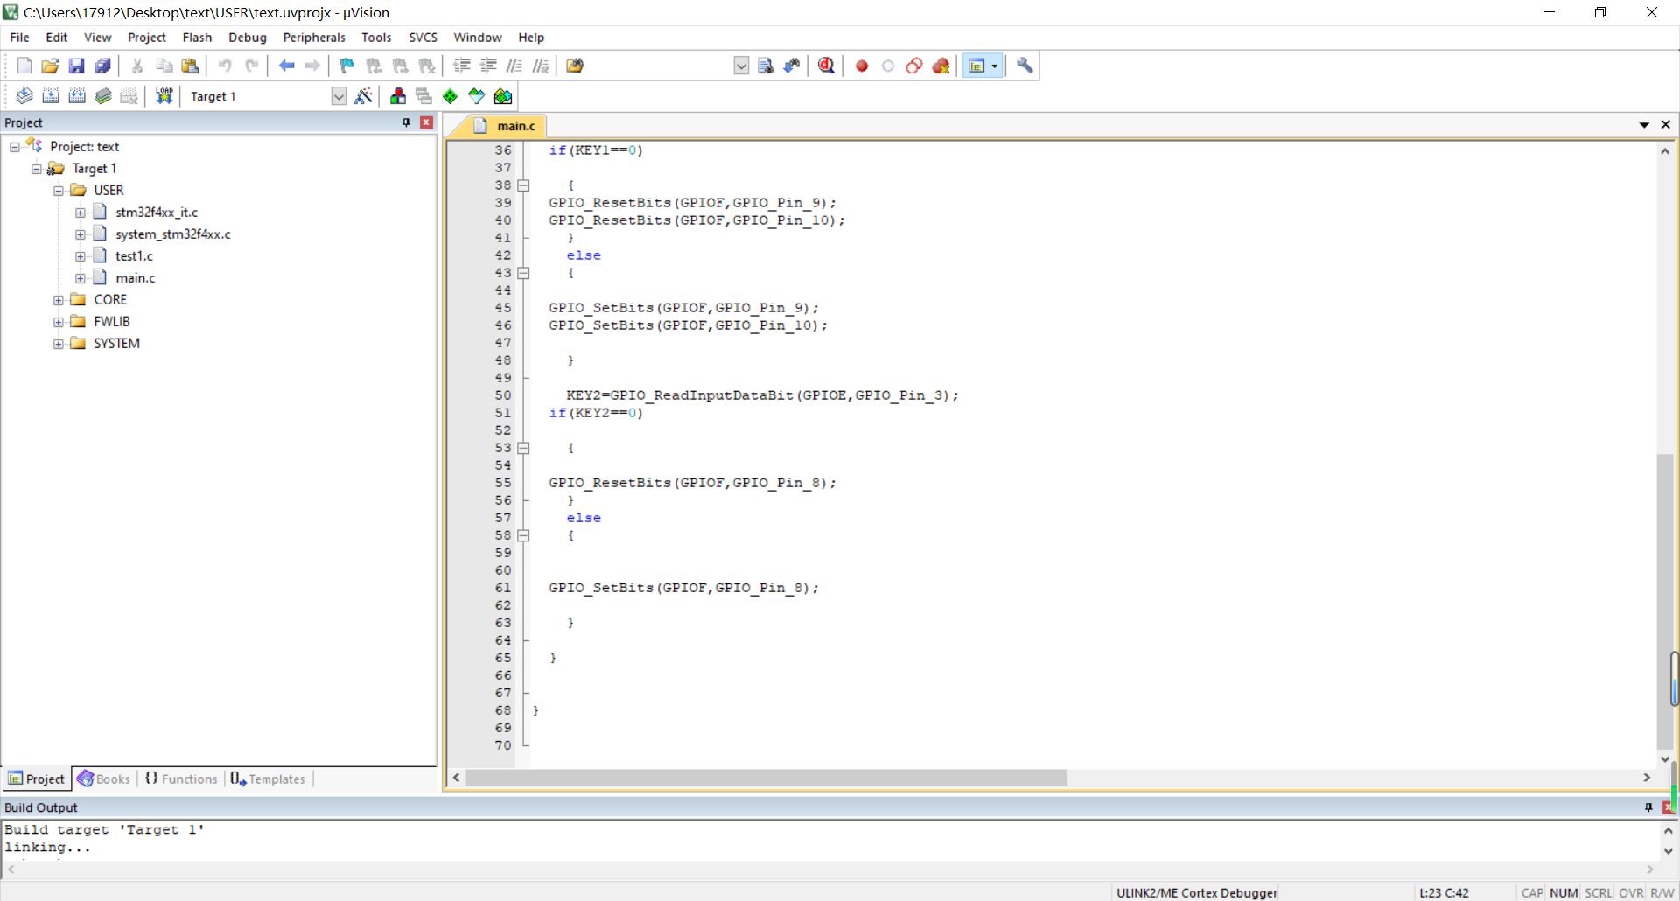Click the Translate file icon
1680x901 pixels.
[24, 96]
